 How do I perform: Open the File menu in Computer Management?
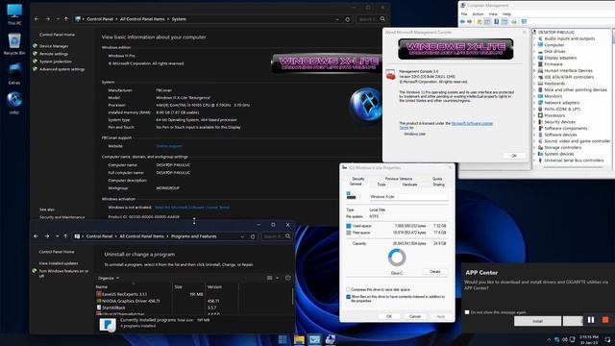pyautogui.click(x=464, y=13)
